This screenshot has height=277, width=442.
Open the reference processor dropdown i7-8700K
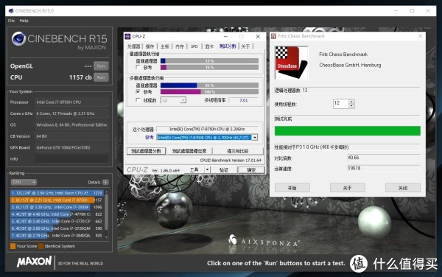(x=255, y=138)
